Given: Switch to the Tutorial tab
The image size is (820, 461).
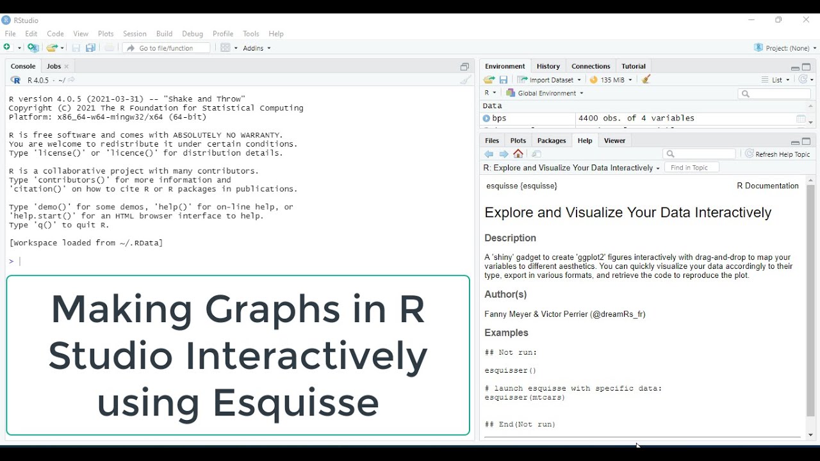Looking at the screenshot, I should click(634, 67).
